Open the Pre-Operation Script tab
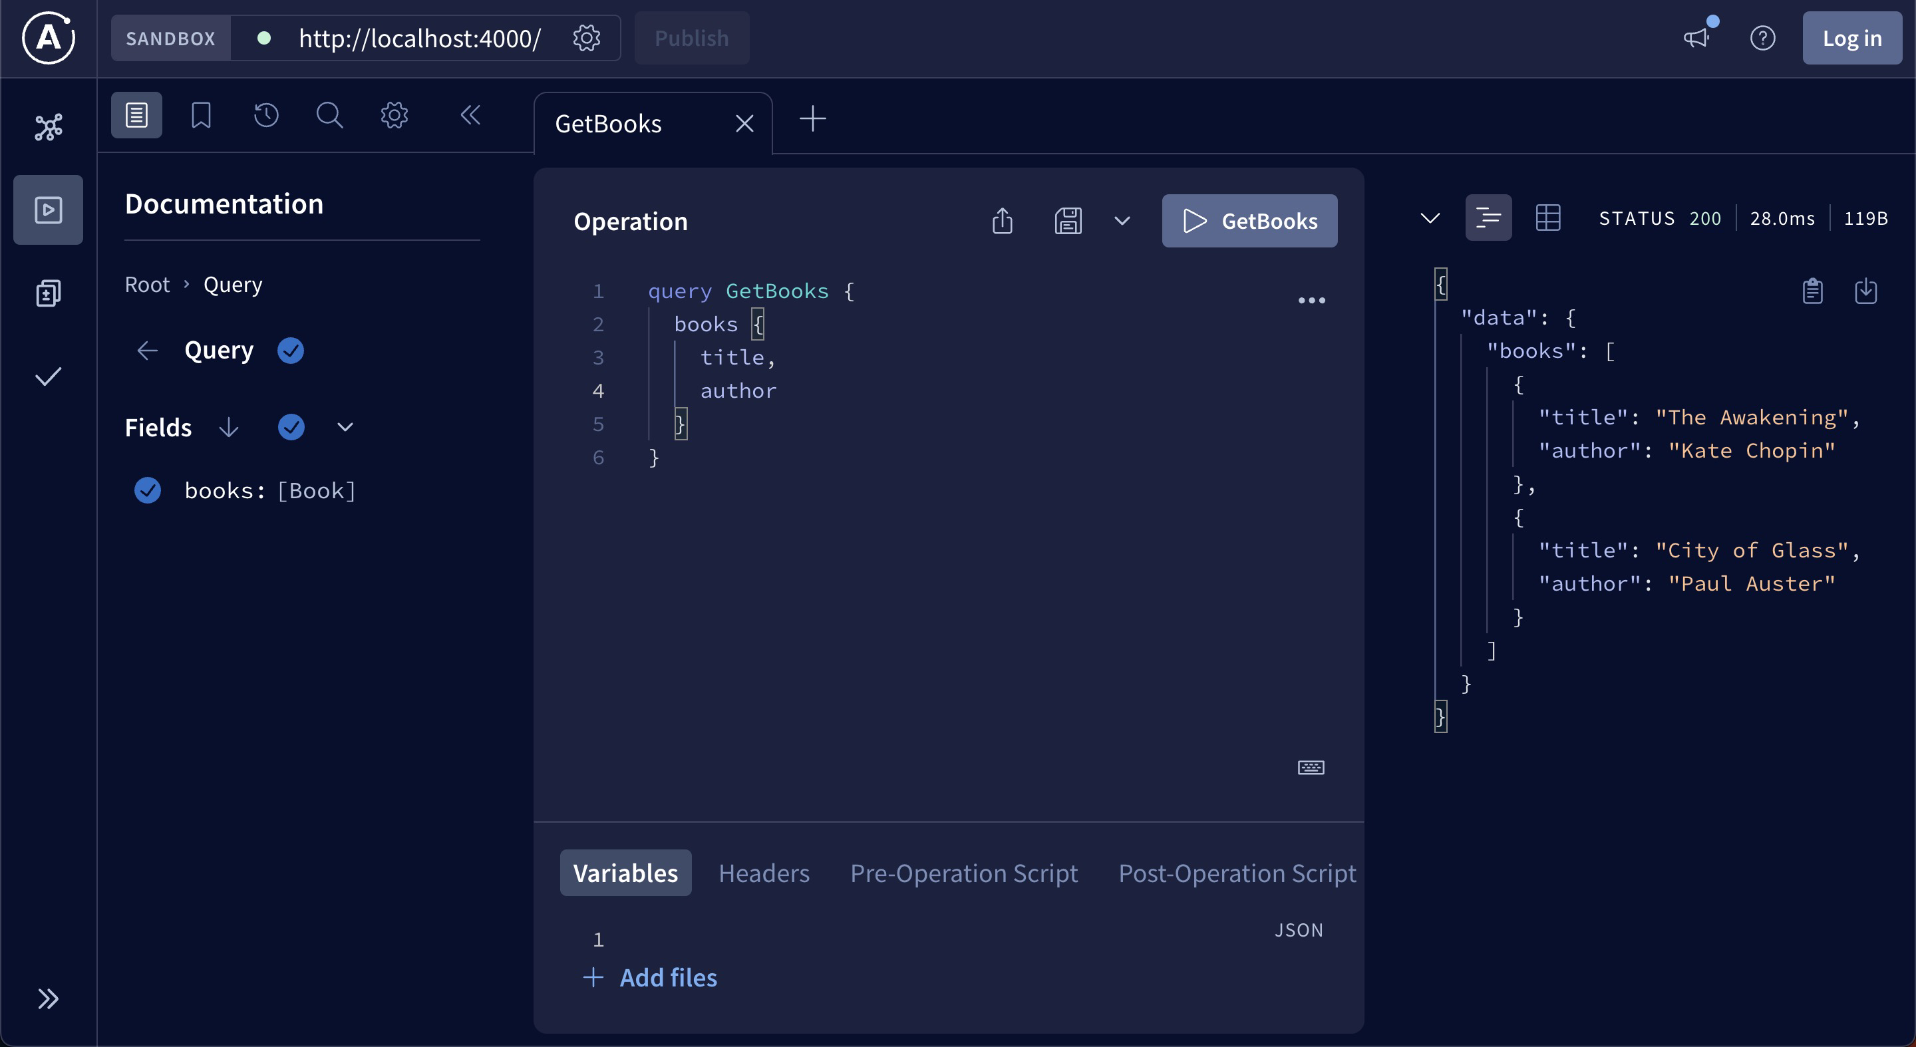The image size is (1916, 1047). 963,873
